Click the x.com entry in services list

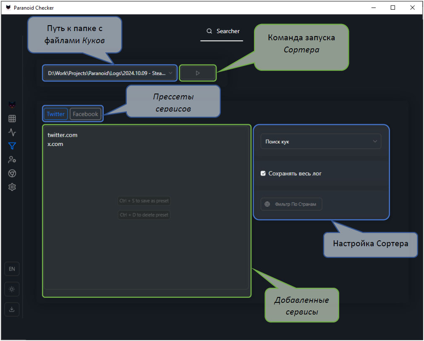point(55,144)
